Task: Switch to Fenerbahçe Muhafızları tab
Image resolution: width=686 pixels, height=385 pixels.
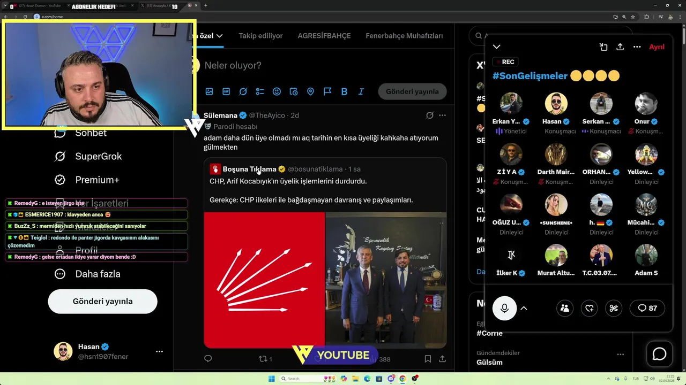Action: (404, 36)
